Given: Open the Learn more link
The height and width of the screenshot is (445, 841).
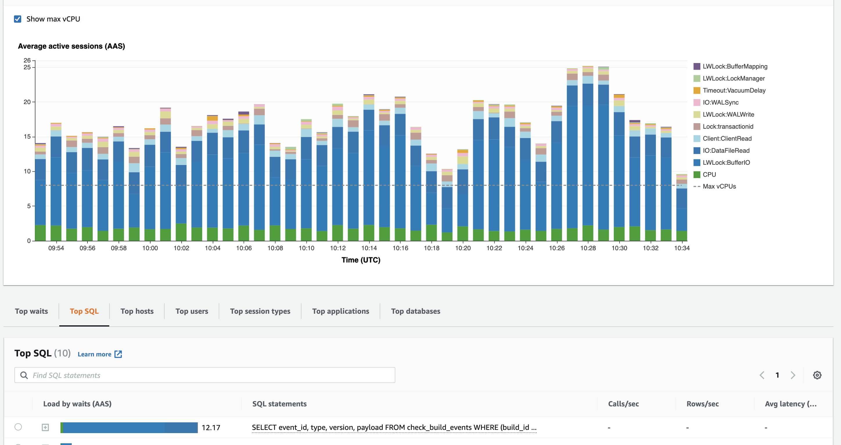Looking at the screenshot, I should click(x=94, y=354).
